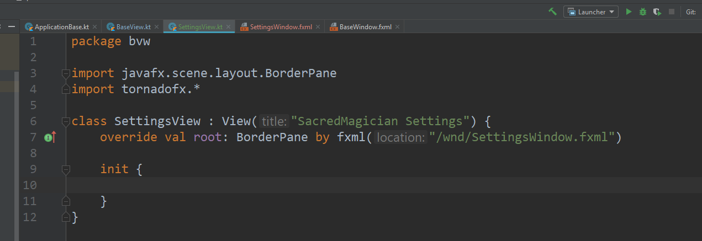
Task: Close the ApplicationBase.kt tab
Action: [95, 26]
